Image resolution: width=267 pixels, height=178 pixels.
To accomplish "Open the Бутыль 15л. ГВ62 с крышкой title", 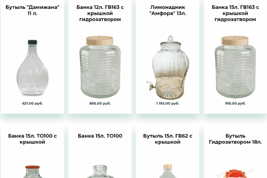I will (168, 139).
